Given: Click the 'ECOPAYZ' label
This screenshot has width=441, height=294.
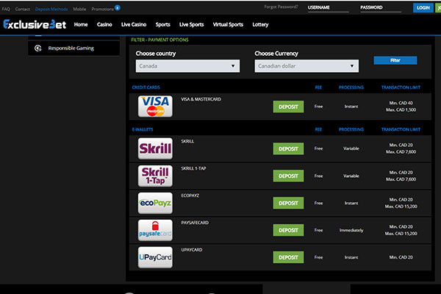Looking at the screenshot, I should point(190,196).
